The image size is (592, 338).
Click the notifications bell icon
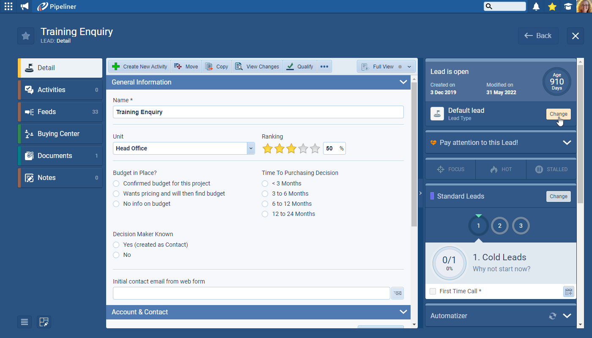[536, 6]
